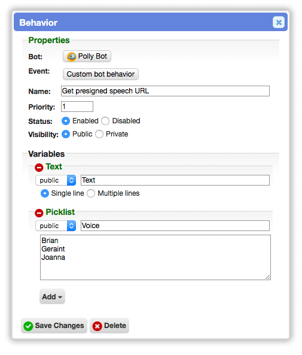Remove the Picklist variable with red minus icon
The width and height of the screenshot is (302, 355).
point(39,213)
